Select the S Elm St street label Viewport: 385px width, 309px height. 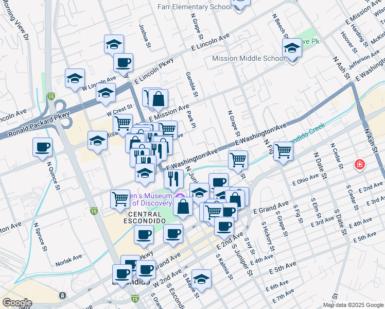pyautogui.click(x=316, y=208)
